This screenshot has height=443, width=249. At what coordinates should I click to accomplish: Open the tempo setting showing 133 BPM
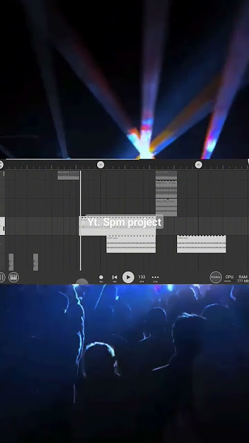(142, 278)
